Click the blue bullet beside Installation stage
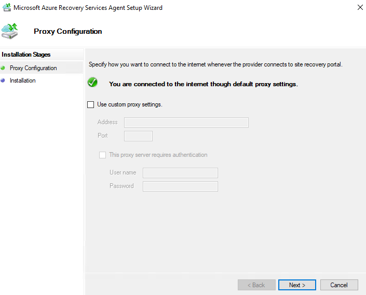This screenshot has width=366, height=295. (x=3, y=81)
